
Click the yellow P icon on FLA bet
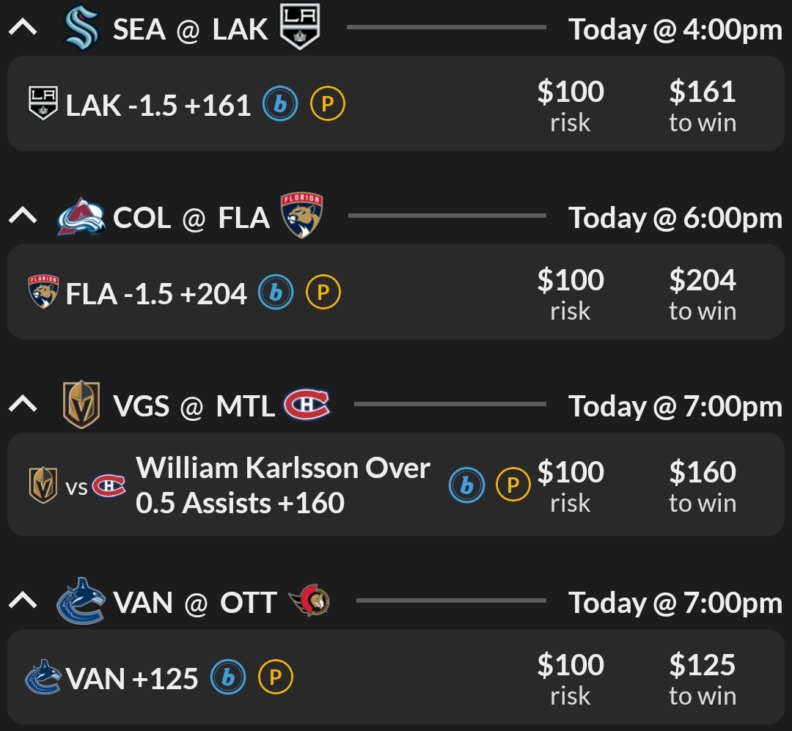coord(323,293)
